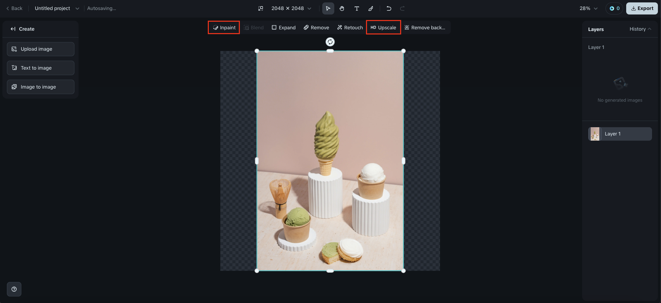Image resolution: width=661 pixels, height=303 pixels.
Task: Check the credits balance counter
Action: click(x=614, y=8)
